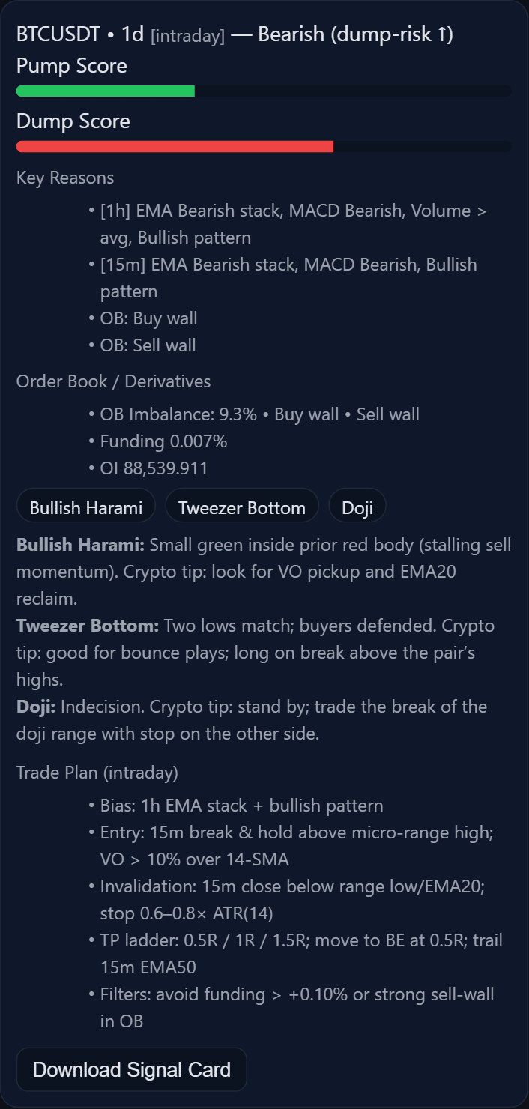529x1109 pixels.
Task: Click the green Pump Score bar
Action: click(x=106, y=91)
